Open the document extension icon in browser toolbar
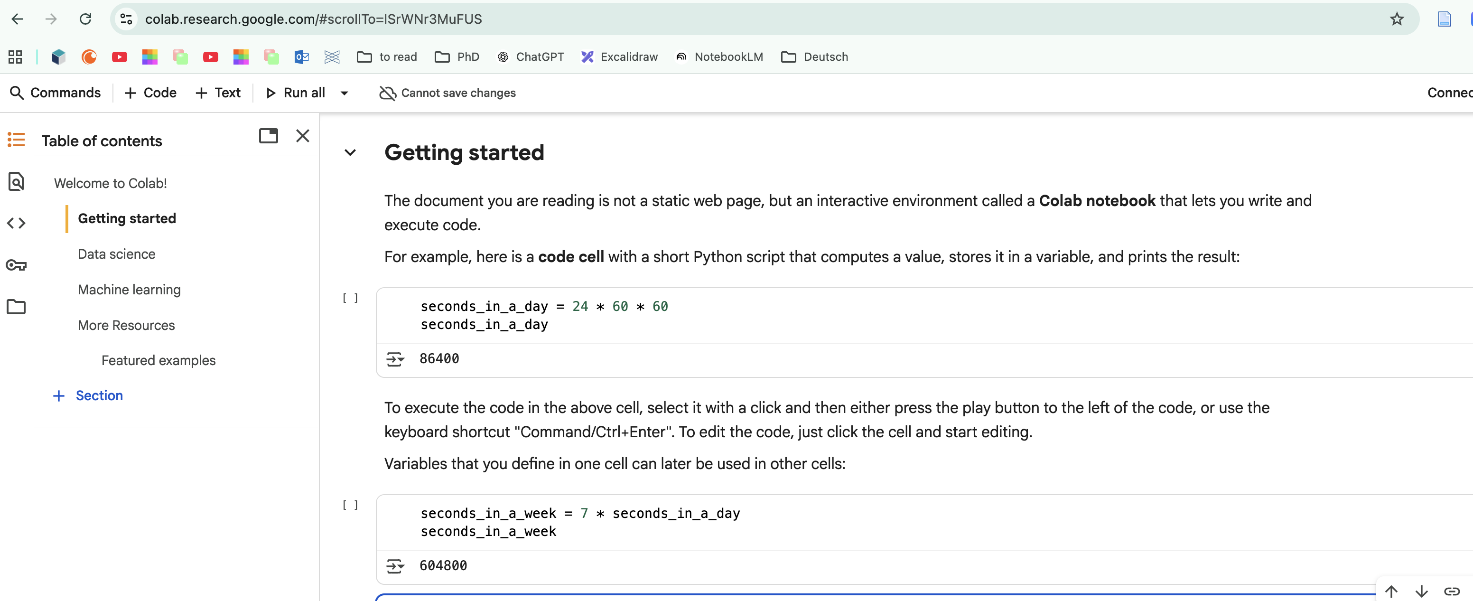 1445,19
